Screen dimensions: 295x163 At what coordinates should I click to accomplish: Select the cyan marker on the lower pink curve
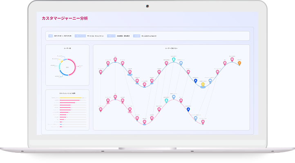(x=166, y=100)
